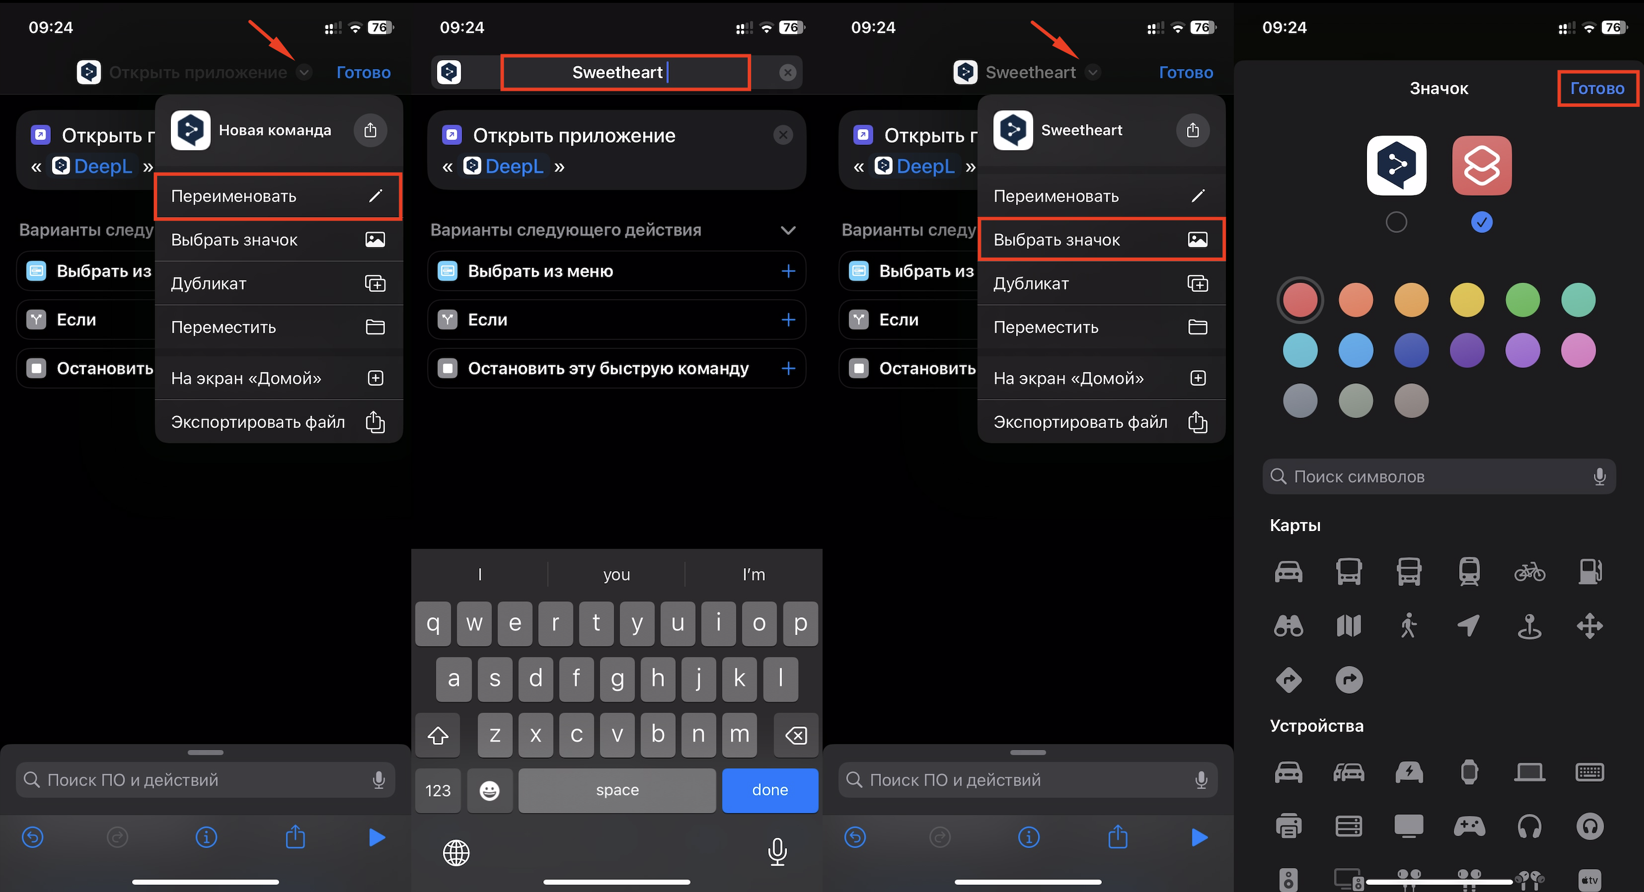Screen dimensions: 1644x892
Task: Click the Shortcuts app icon in header
Action: (x=87, y=71)
